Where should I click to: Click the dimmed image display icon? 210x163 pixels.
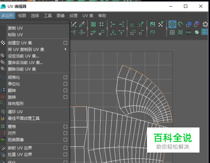tap(152, 33)
